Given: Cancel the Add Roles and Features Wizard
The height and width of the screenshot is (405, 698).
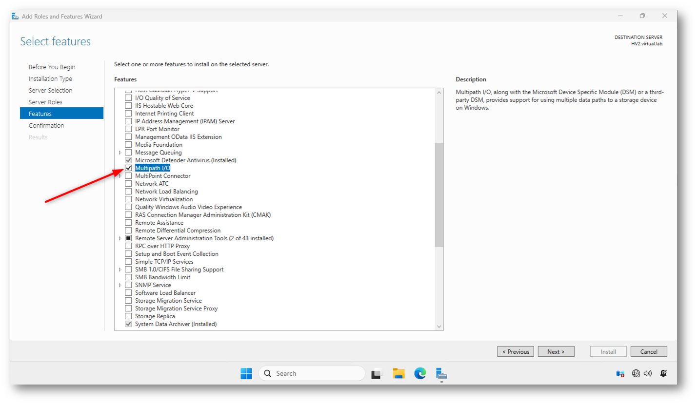Looking at the screenshot, I should tap(649, 351).
